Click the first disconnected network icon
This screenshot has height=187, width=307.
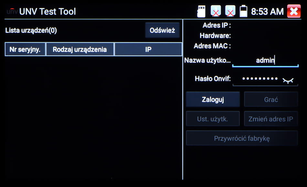(216, 11)
